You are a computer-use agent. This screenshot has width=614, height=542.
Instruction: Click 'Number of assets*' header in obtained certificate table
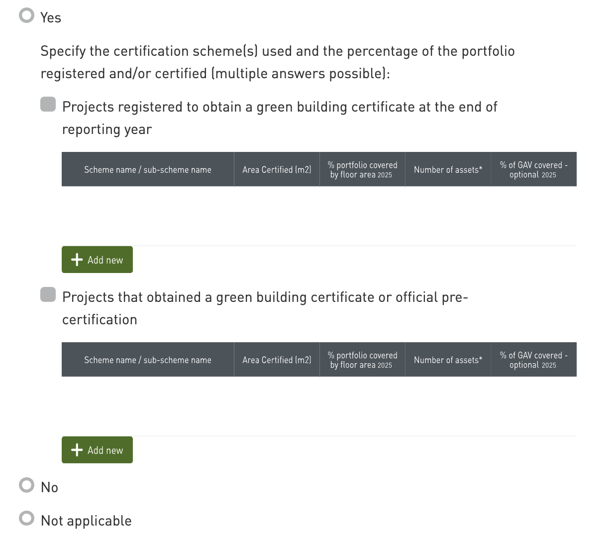pyautogui.click(x=448, y=360)
